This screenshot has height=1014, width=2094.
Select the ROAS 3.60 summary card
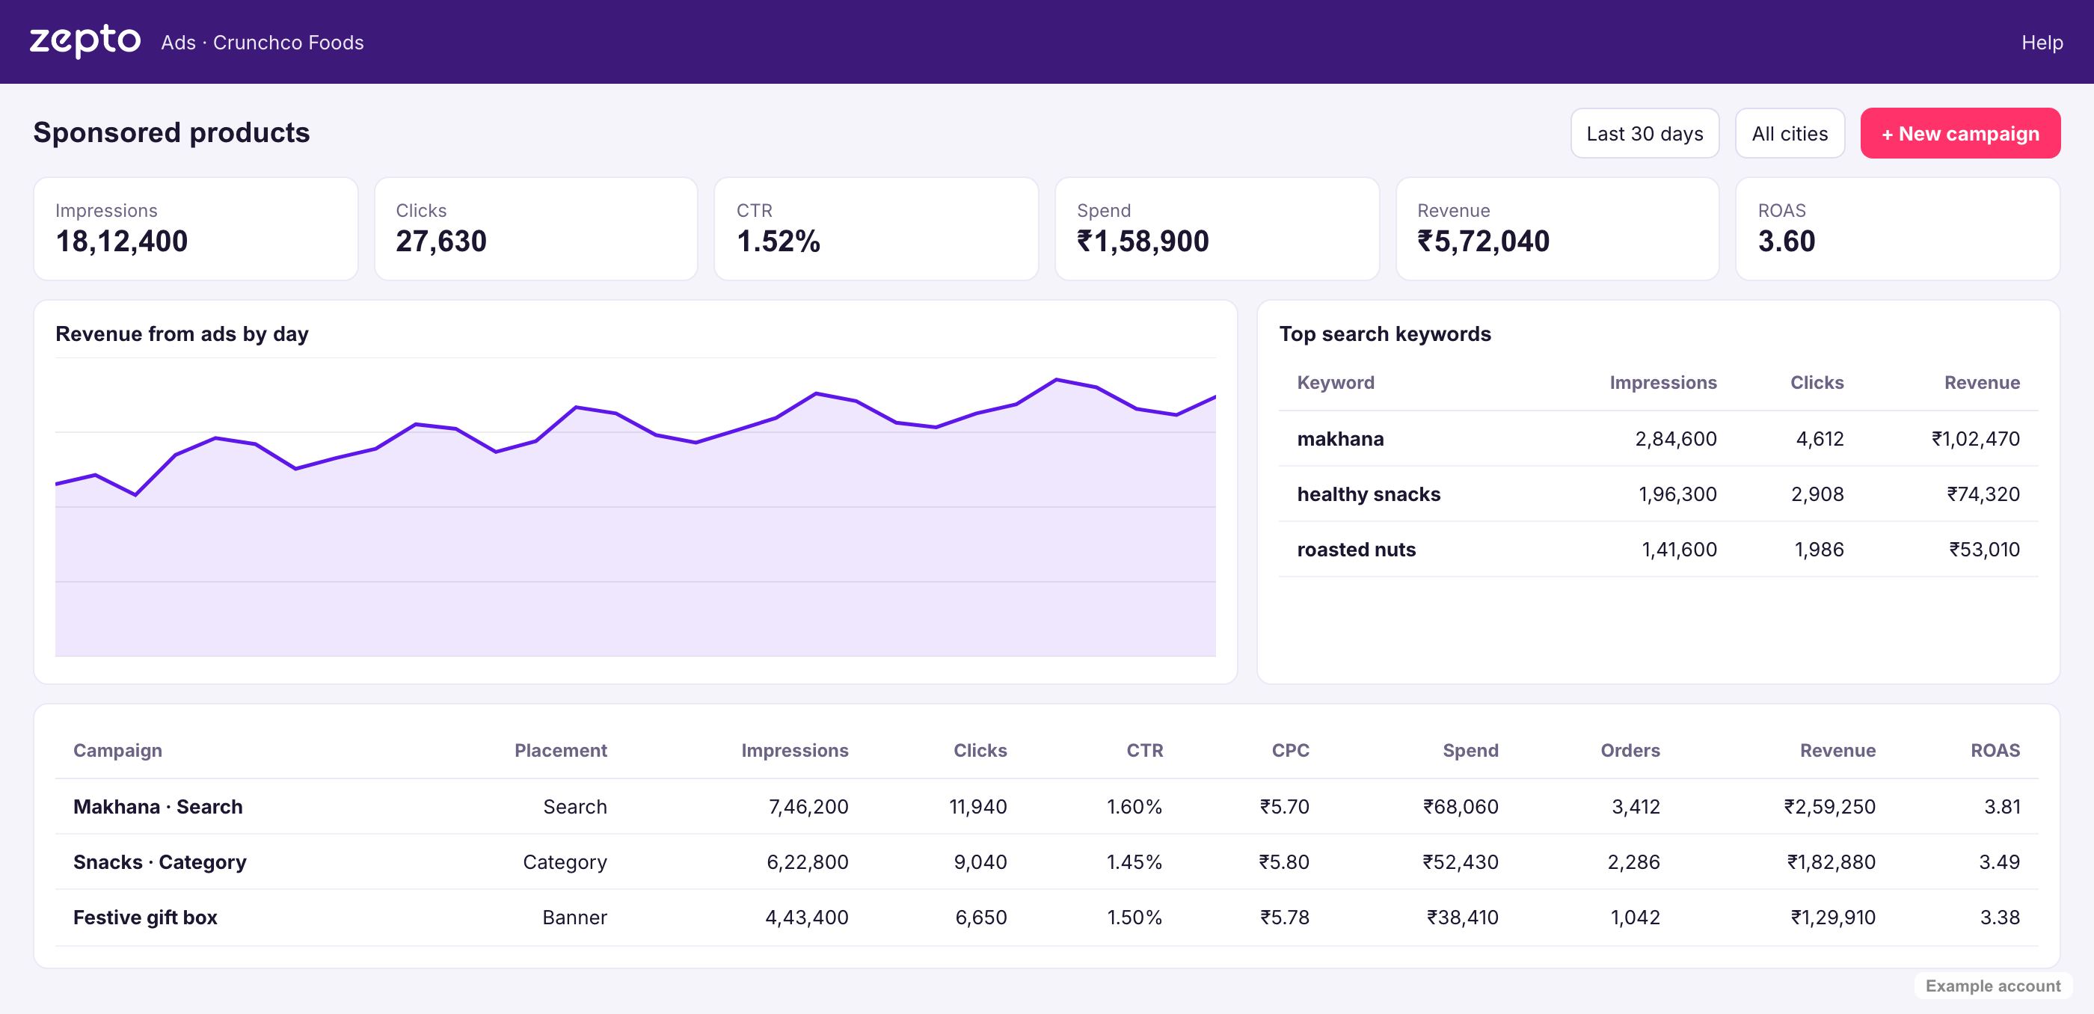[x=1897, y=229]
